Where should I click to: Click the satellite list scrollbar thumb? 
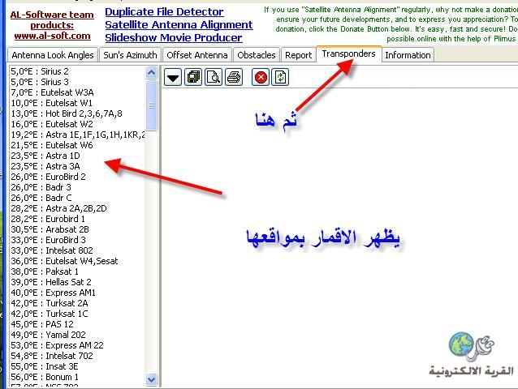[x=151, y=105]
